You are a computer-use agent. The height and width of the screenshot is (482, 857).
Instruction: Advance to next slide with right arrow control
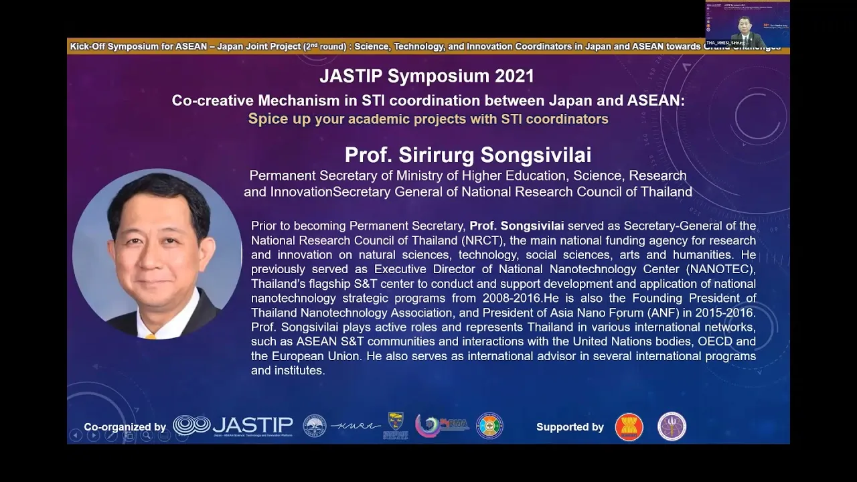pyautogui.click(x=94, y=435)
